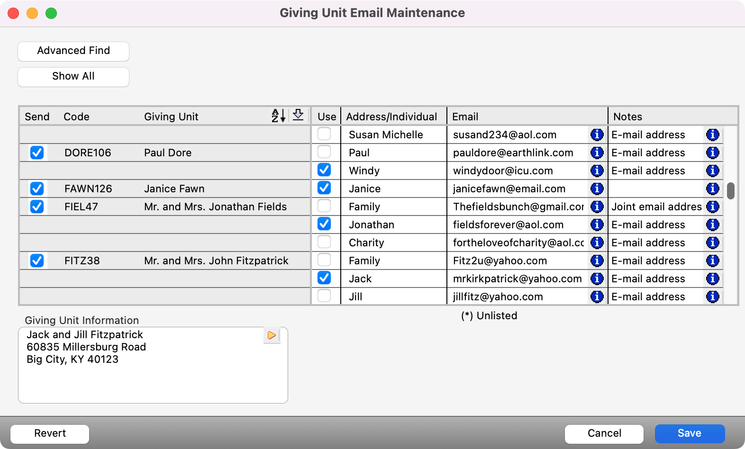
Task: Click the A-Z sort icon in header
Action: tap(278, 116)
